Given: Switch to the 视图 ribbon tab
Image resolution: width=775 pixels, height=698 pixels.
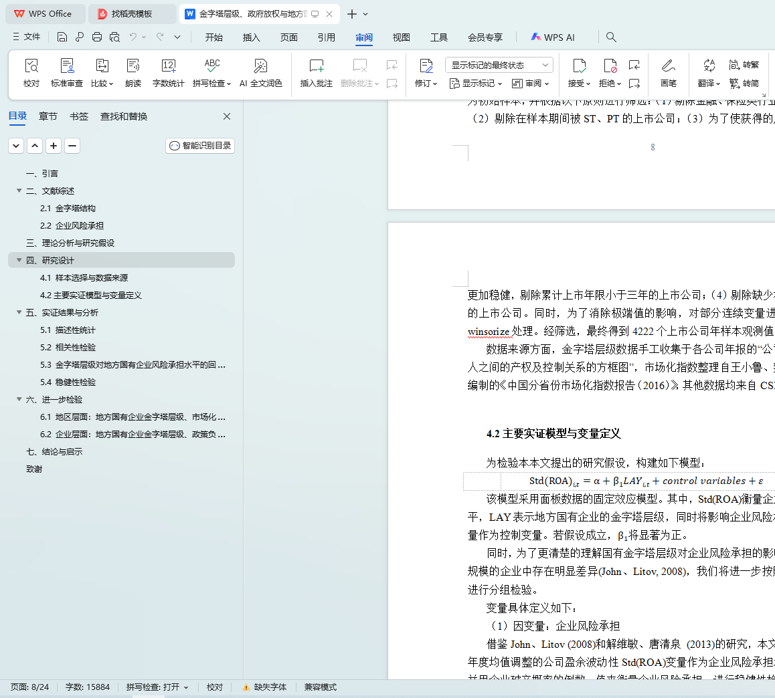Looking at the screenshot, I should click(401, 37).
